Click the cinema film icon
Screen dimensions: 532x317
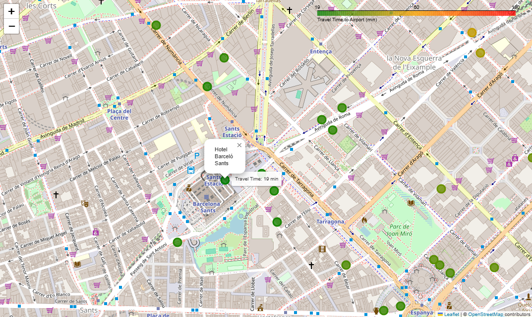pos(322,249)
